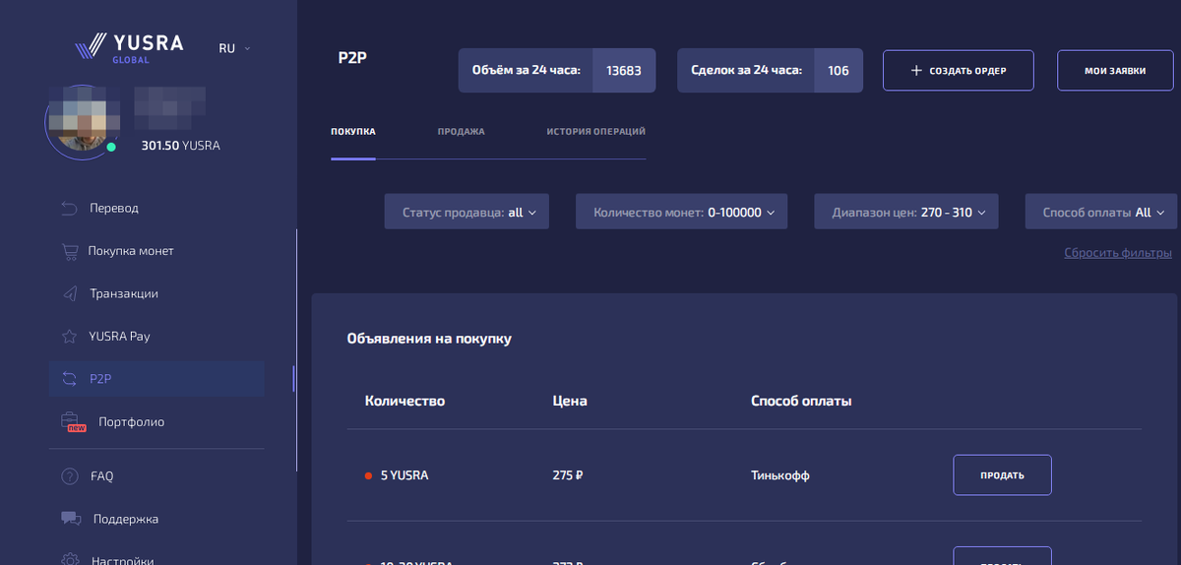Click the Покупка монет cart icon
Screen dimensions: 1181x565
(69, 251)
